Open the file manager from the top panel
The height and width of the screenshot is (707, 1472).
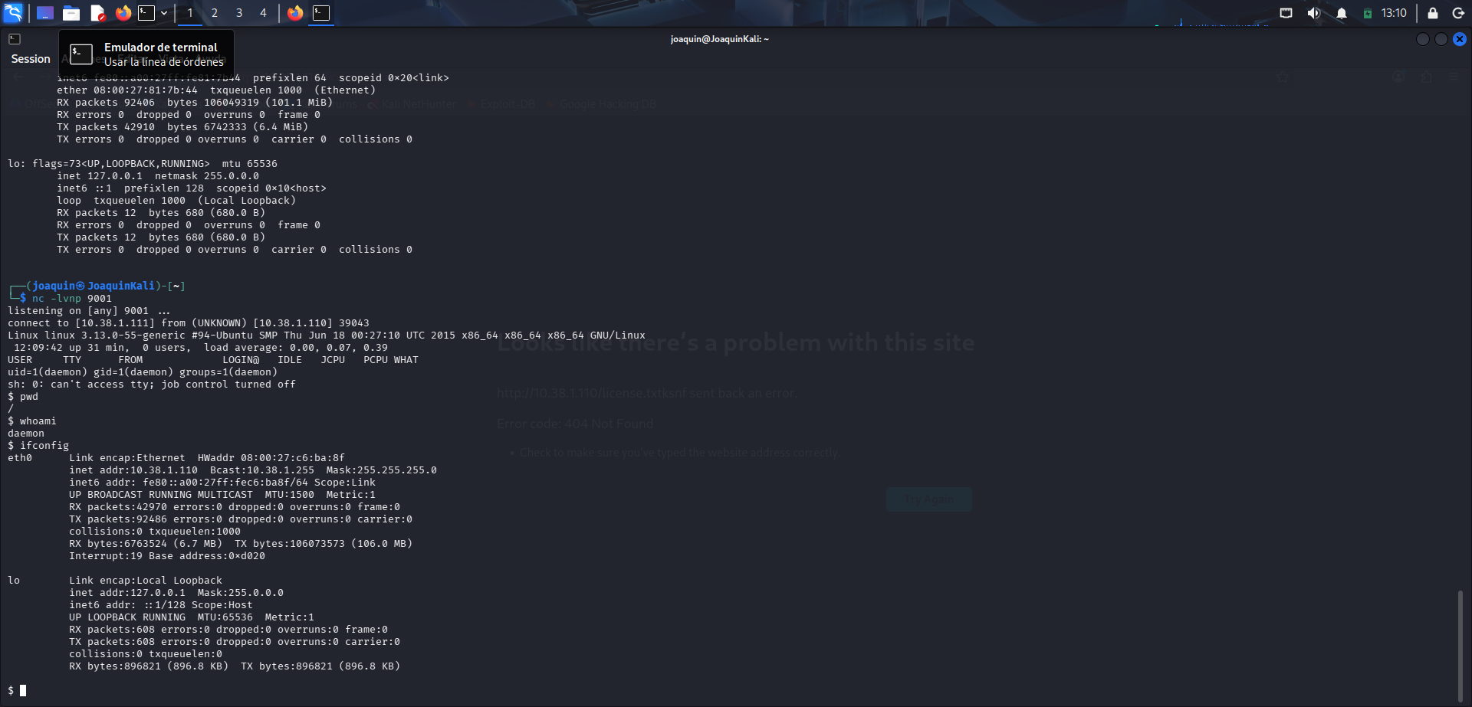tap(72, 12)
